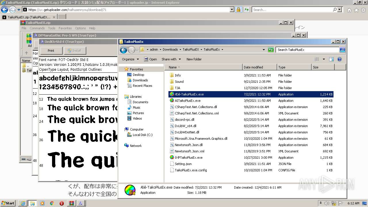Sort by Type column header
The height and width of the screenshot is (207, 368).
294,67
